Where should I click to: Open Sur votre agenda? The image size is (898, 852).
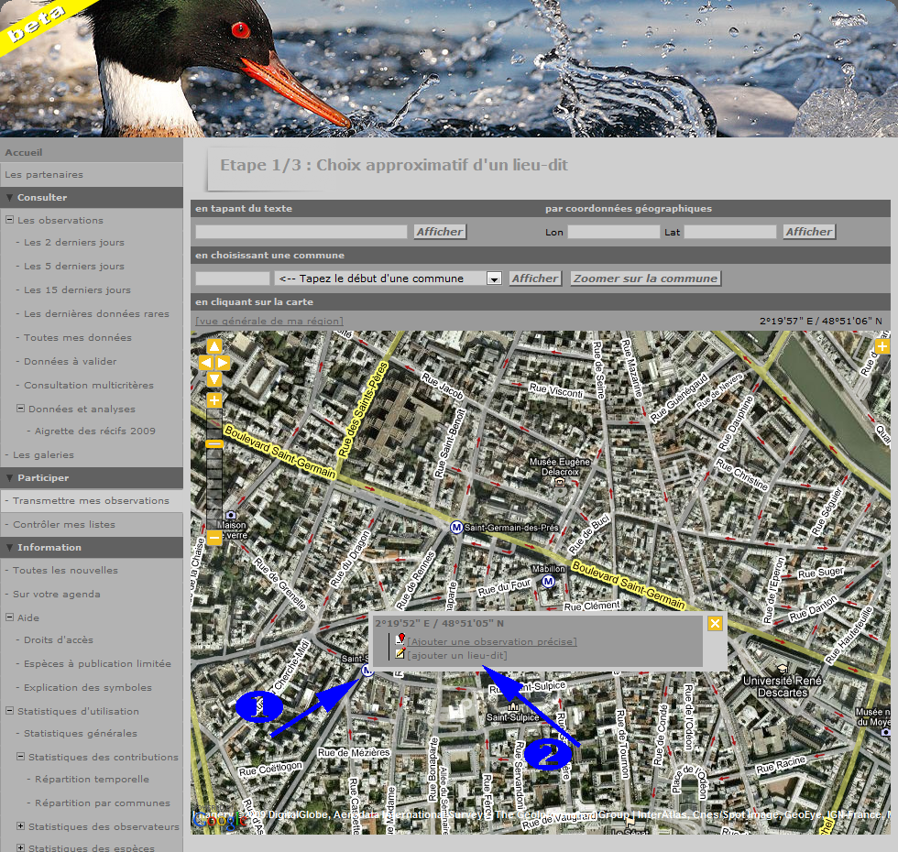click(x=56, y=595)
